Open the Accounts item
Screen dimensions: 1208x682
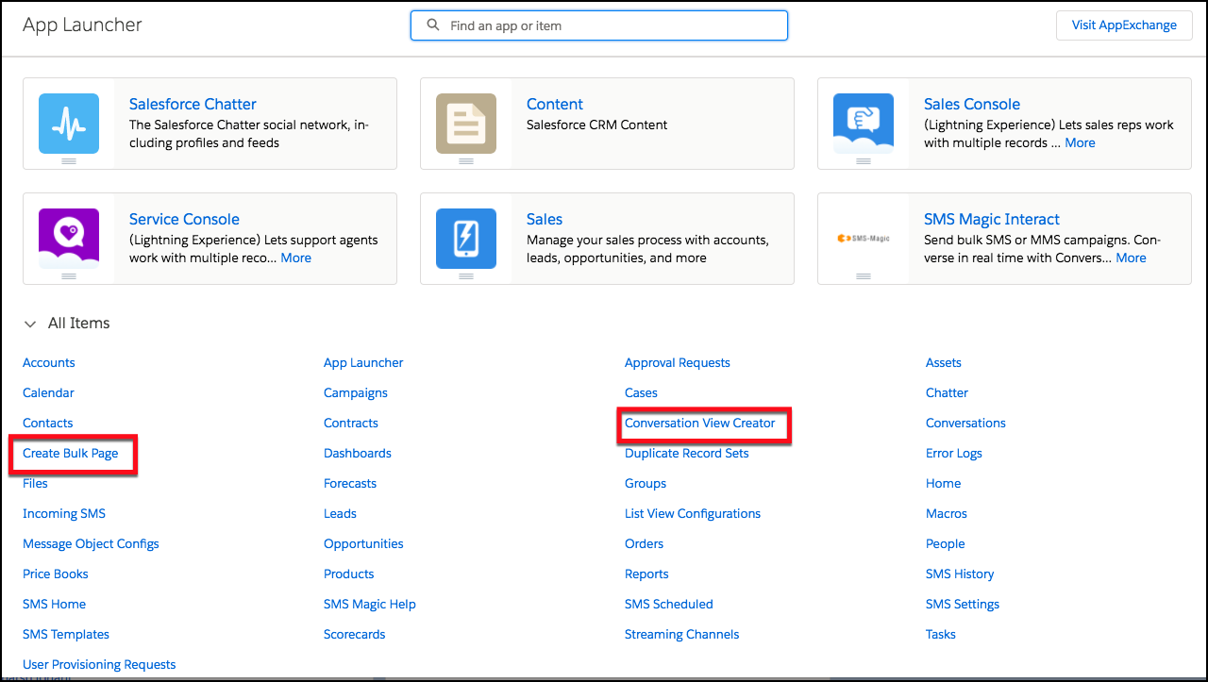(49, 363)
